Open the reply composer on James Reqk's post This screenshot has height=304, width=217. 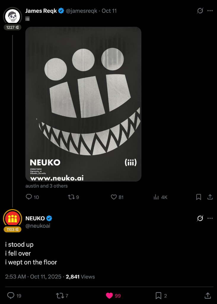coord(28,197)
